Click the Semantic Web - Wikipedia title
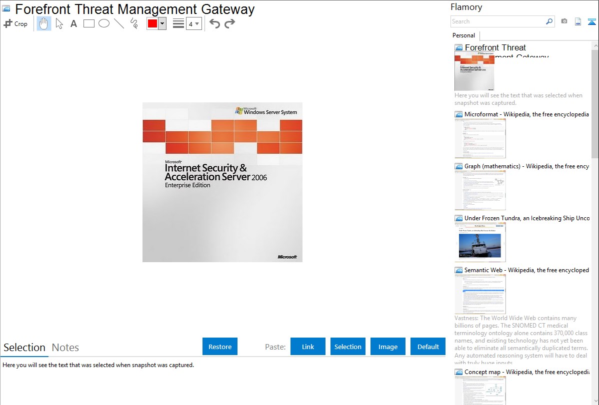Screen dimensions: 599x405 pyautogui.click(x=526, y=270)
